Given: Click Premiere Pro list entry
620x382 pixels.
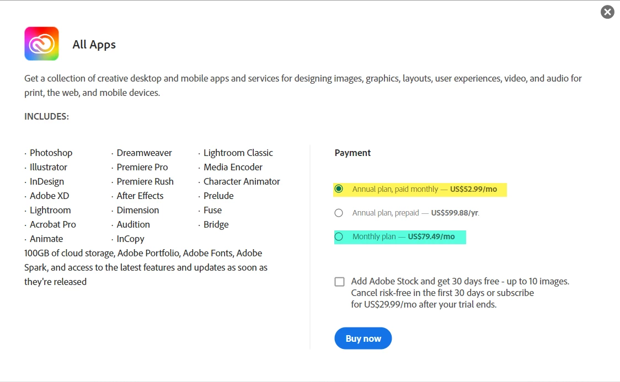Looking at the screenshot, I should (142, 167).
